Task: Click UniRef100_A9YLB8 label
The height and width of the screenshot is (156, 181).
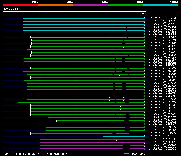Action: coord(162,139)
